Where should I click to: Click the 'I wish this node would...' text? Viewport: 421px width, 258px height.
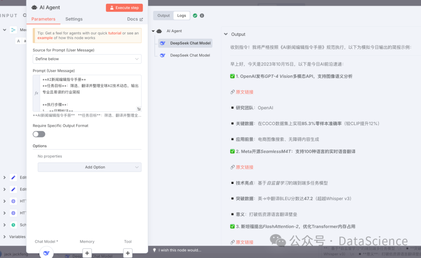tap(180, 250)
